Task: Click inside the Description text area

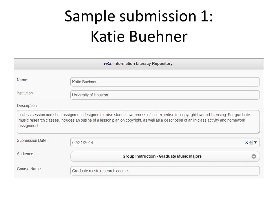Action: [x=138, y=122]
